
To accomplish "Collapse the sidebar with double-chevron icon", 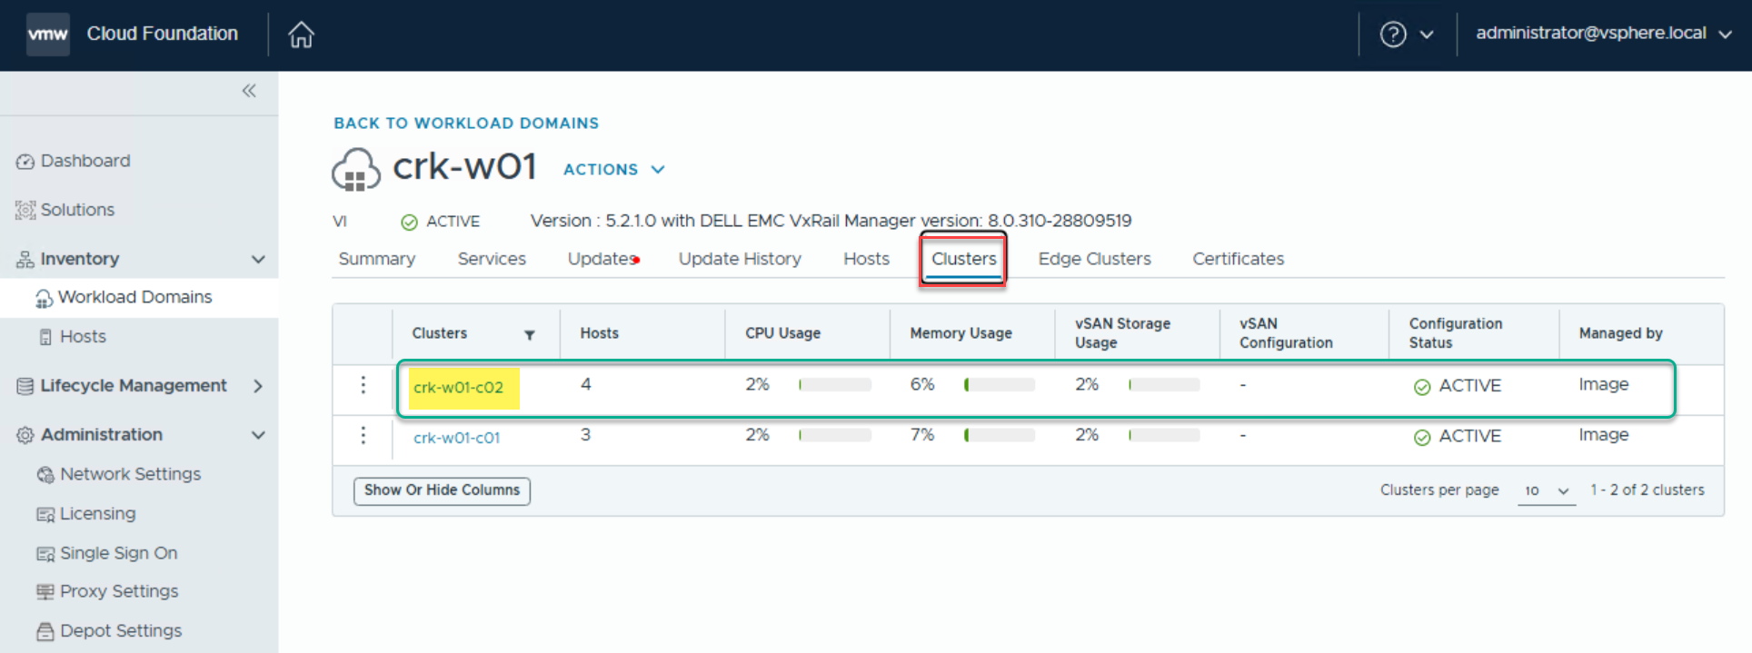I will point(249,91).
